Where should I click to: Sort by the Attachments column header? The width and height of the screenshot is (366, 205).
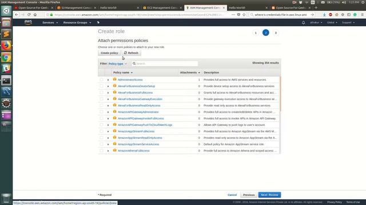190,72
